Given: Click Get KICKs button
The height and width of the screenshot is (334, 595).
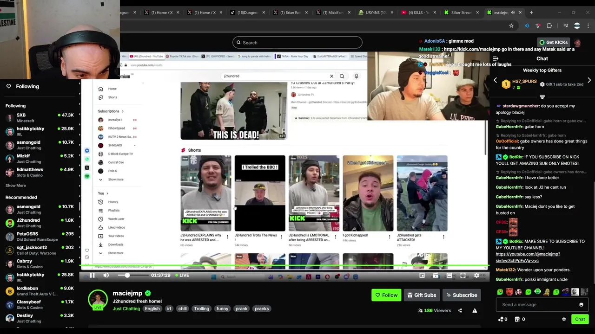Looking at the screenshot, I should (x=553, y=42).
